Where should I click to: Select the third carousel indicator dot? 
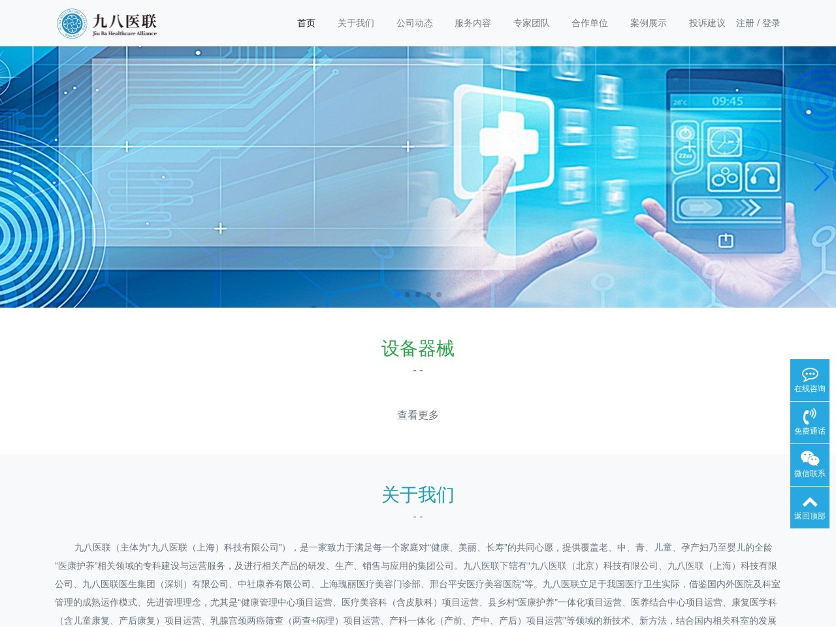click(418, 295)
